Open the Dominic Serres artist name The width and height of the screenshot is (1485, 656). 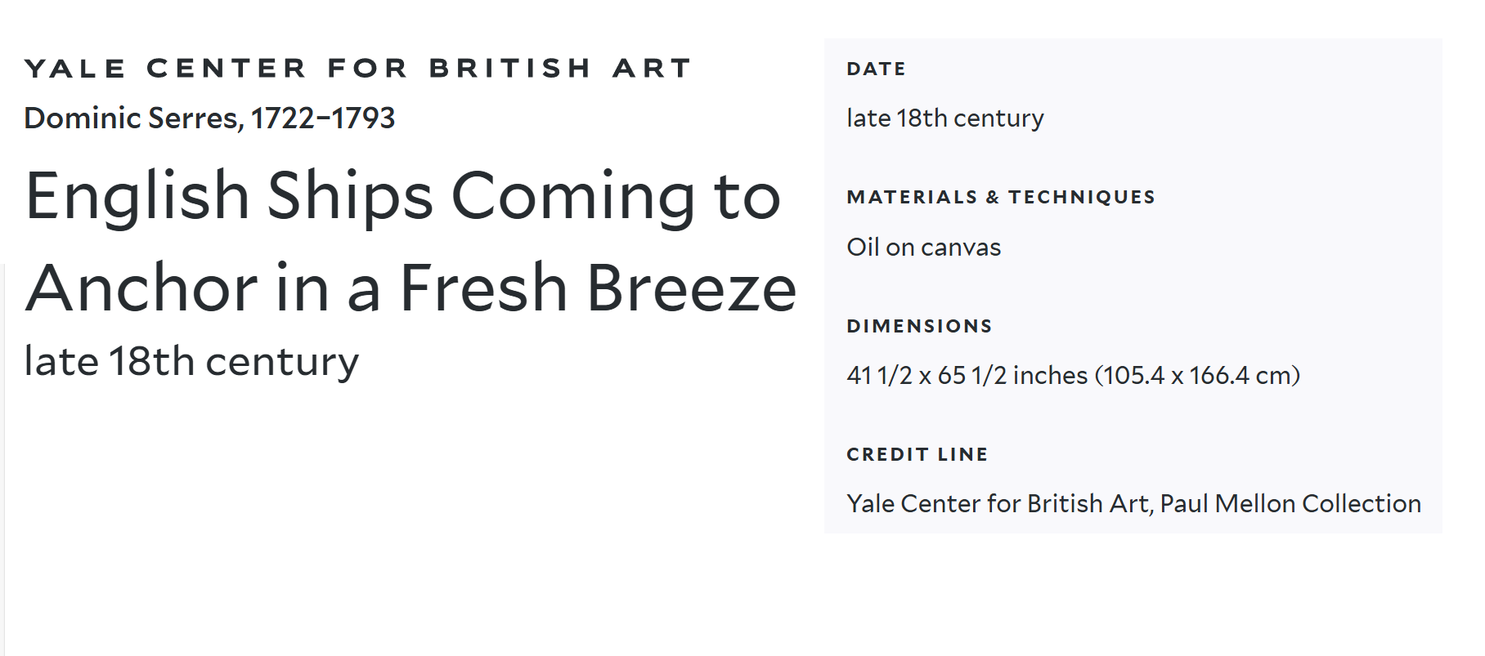[132, 118]
